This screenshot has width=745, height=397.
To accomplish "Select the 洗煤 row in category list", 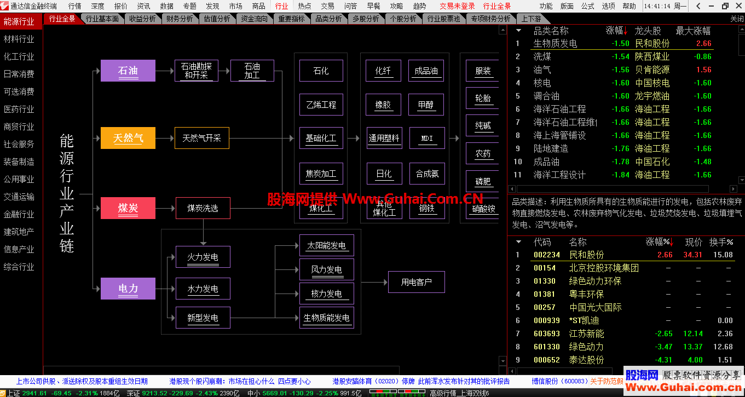I will [623, 56].
